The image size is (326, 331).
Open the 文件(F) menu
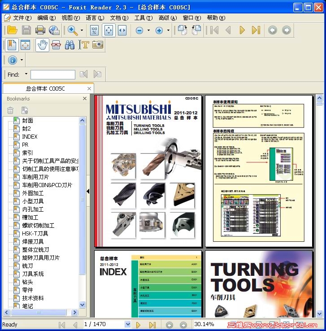[22, 18]
